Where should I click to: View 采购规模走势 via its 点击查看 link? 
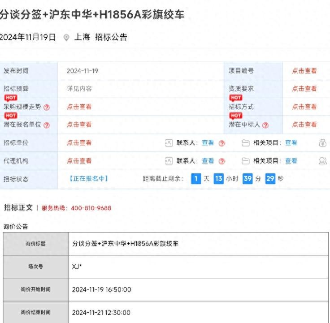click(x=79, y=107)
